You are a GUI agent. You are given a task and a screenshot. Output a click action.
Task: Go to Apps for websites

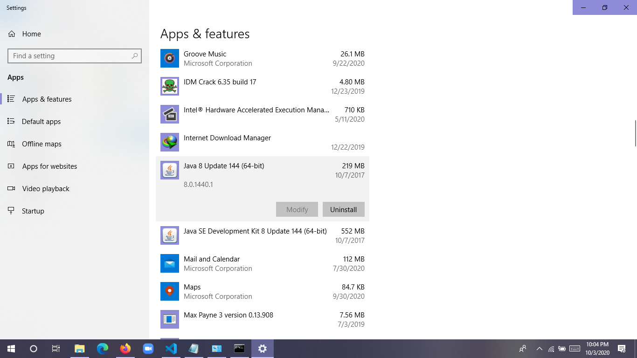pos(75,166)
